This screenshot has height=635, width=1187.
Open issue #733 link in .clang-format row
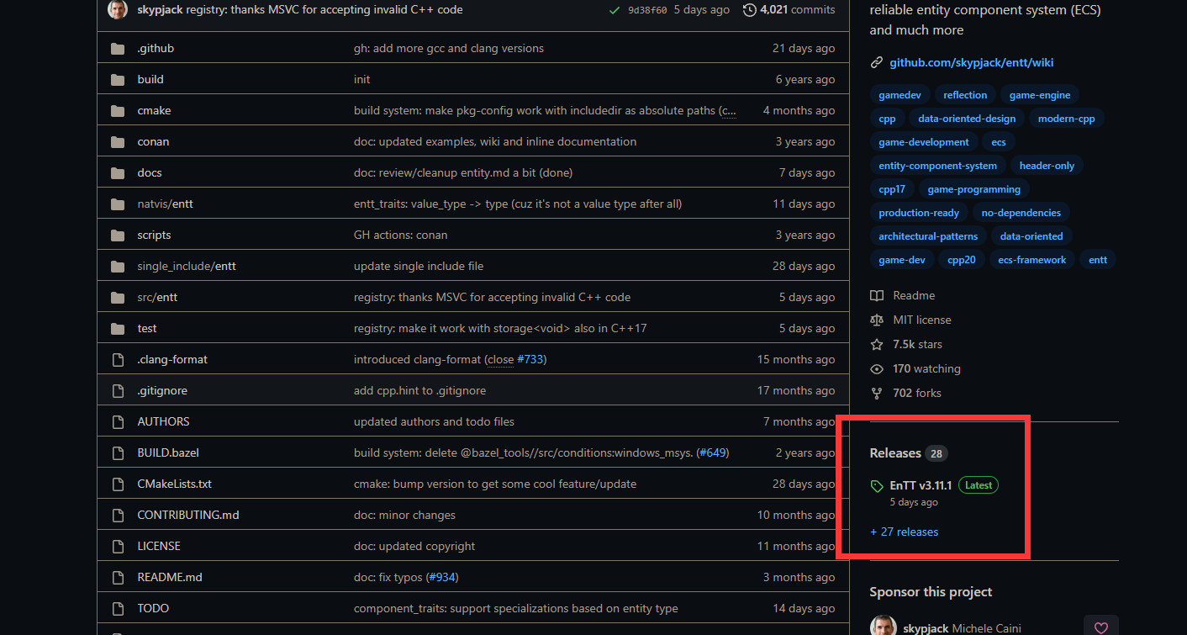click(530, 359)
